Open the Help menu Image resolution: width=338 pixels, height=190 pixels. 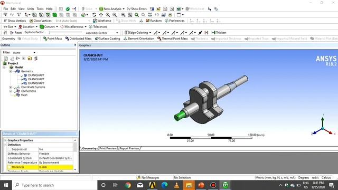49,9
